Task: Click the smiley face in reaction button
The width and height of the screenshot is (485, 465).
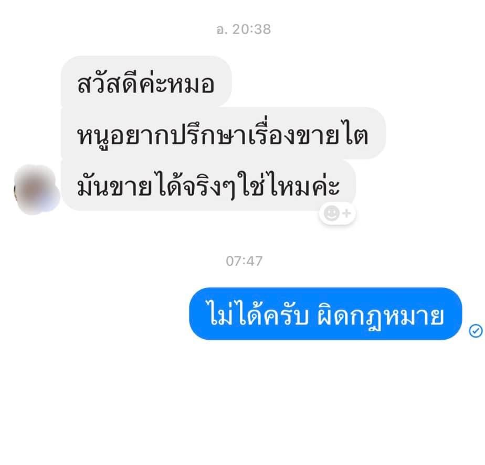Action: click(331, 213)
